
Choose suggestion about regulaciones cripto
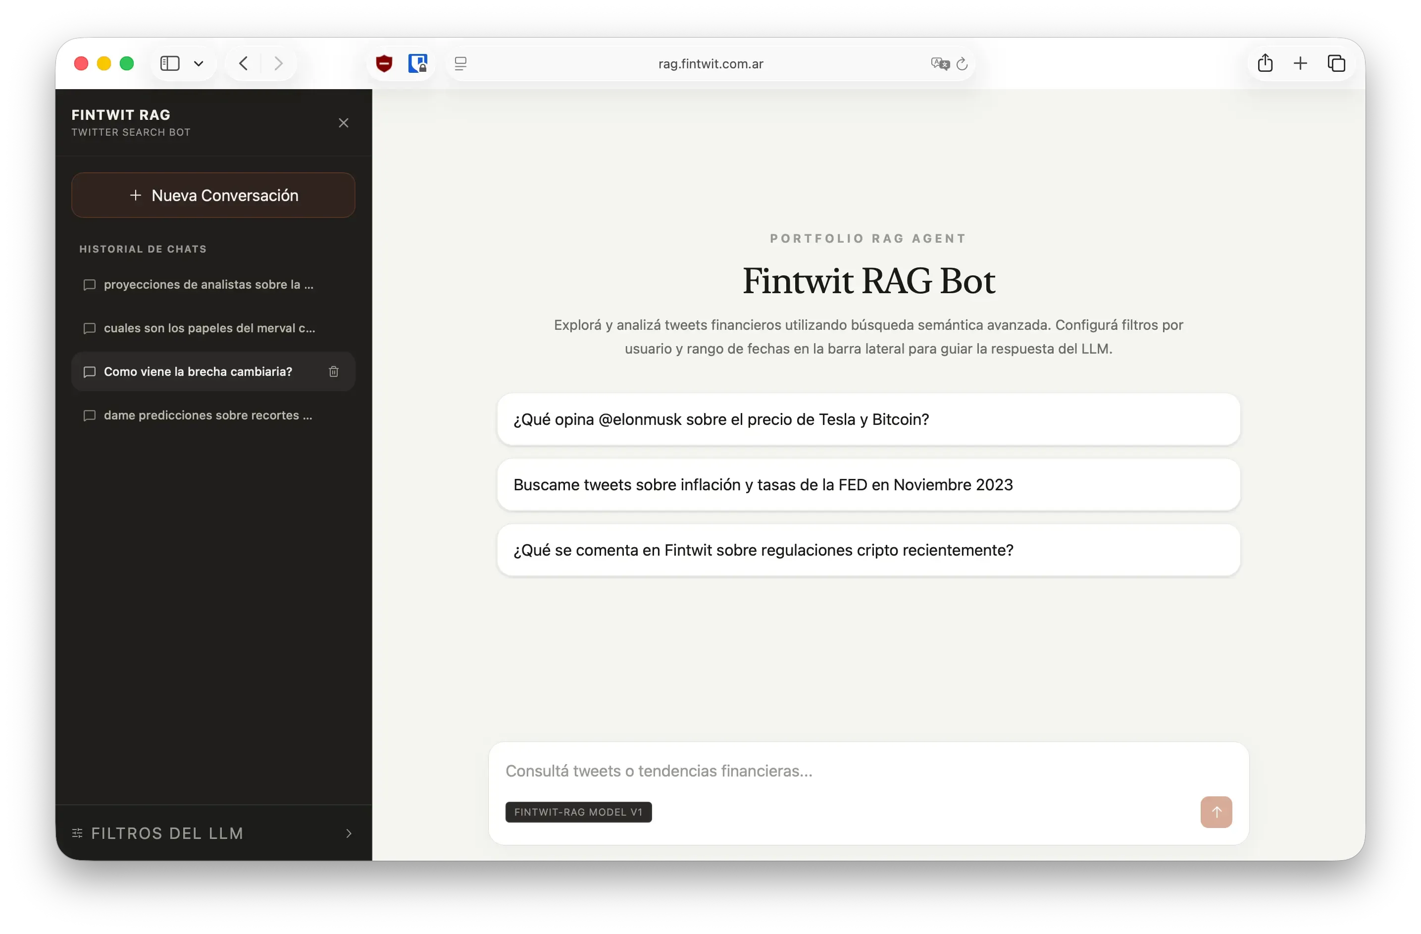click(868, 550)
